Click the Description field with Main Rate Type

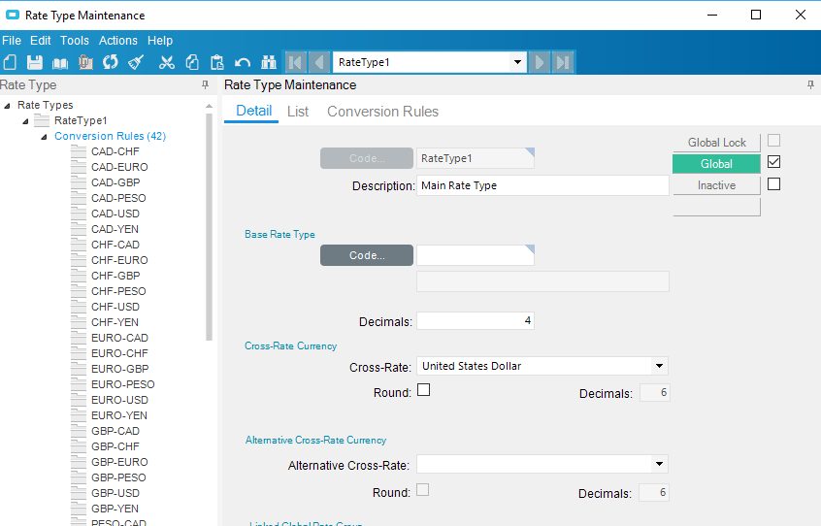click(x=542, y=185)
